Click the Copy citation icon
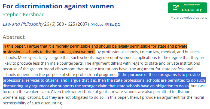 93,24
